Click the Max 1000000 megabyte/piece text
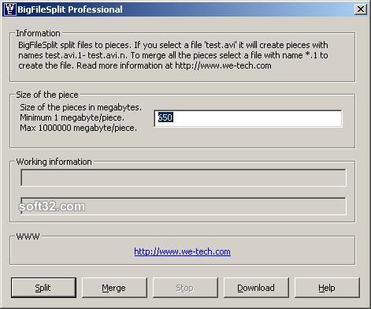Image resolution: width=371 pixels, height=309 pixels. (79, 128)
